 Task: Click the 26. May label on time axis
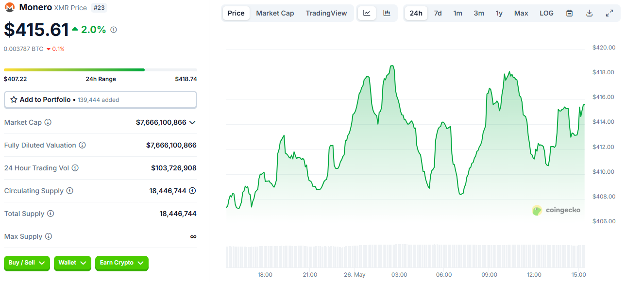[x=355, y=275]
